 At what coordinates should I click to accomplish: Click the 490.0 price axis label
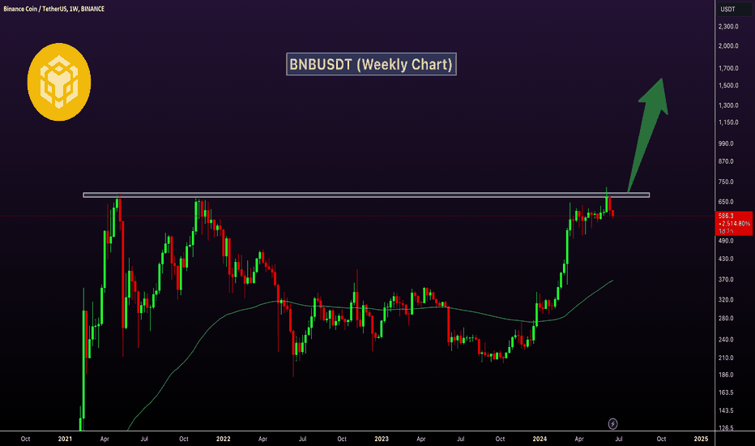[x=726, y=241]
